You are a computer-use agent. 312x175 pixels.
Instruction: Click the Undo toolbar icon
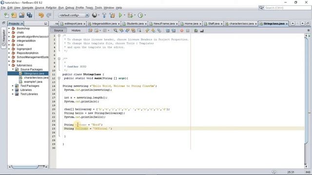(x=41, y=15)
